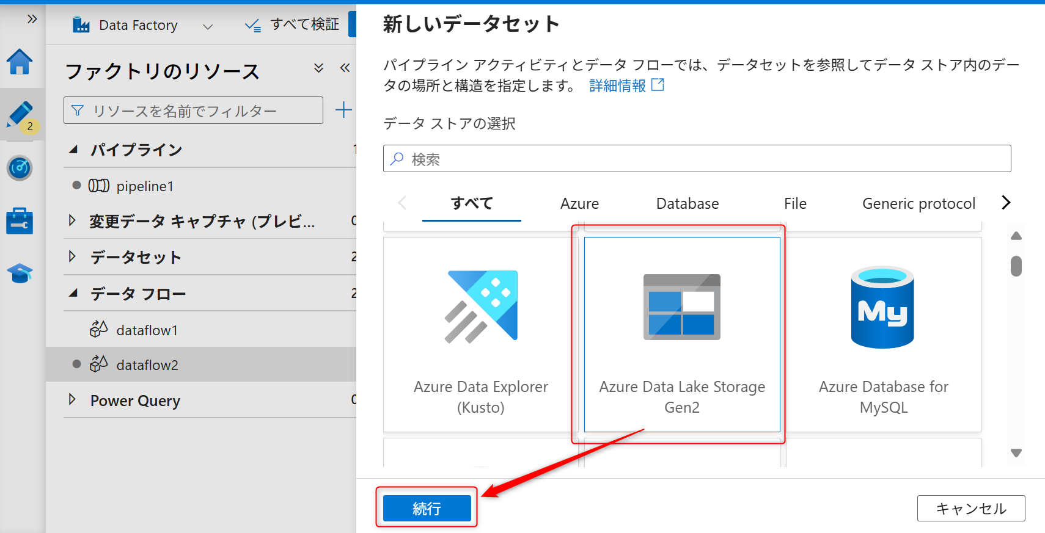Switch to the File tab

point(795,203)
